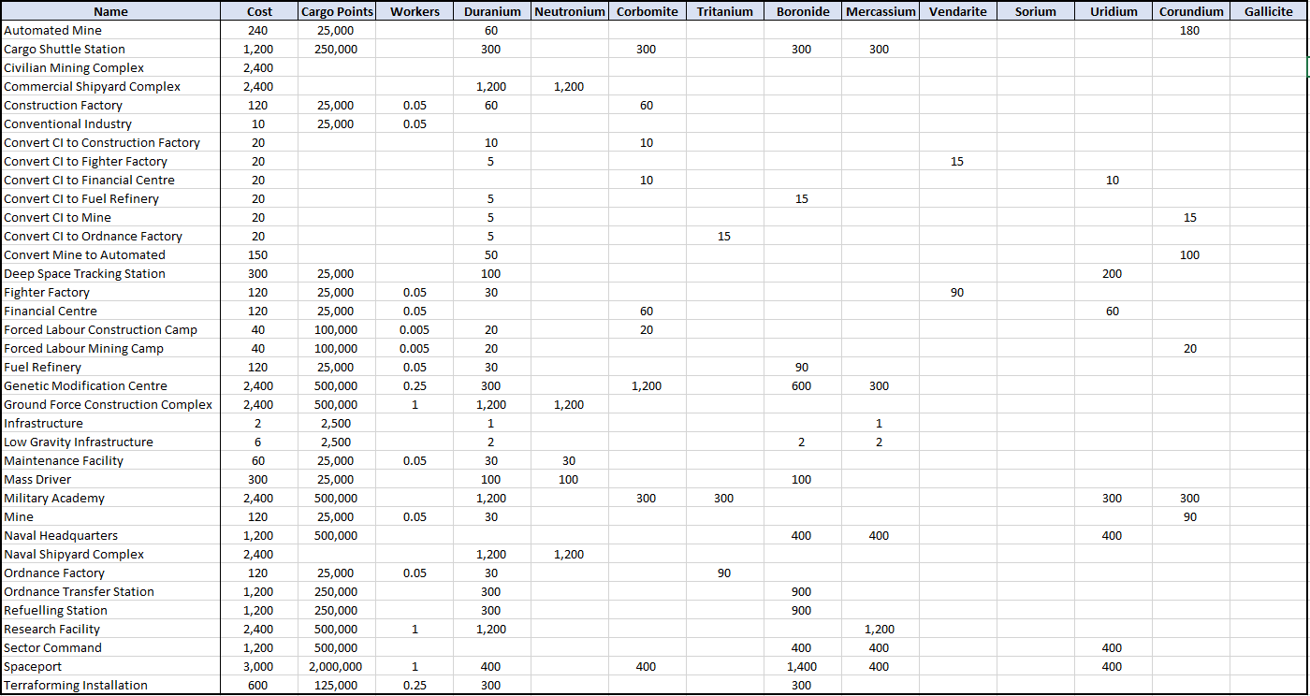
Task: Select Convert CI to Mine cell
Action: pos(111,217)
